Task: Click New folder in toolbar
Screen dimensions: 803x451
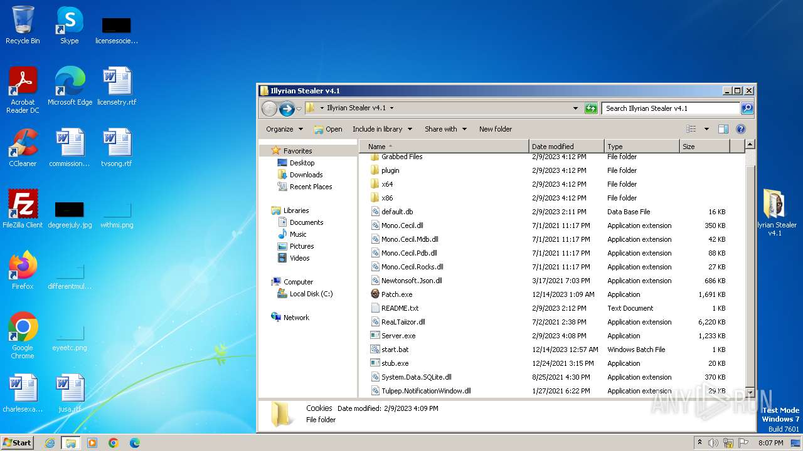Action: point(496,129)
